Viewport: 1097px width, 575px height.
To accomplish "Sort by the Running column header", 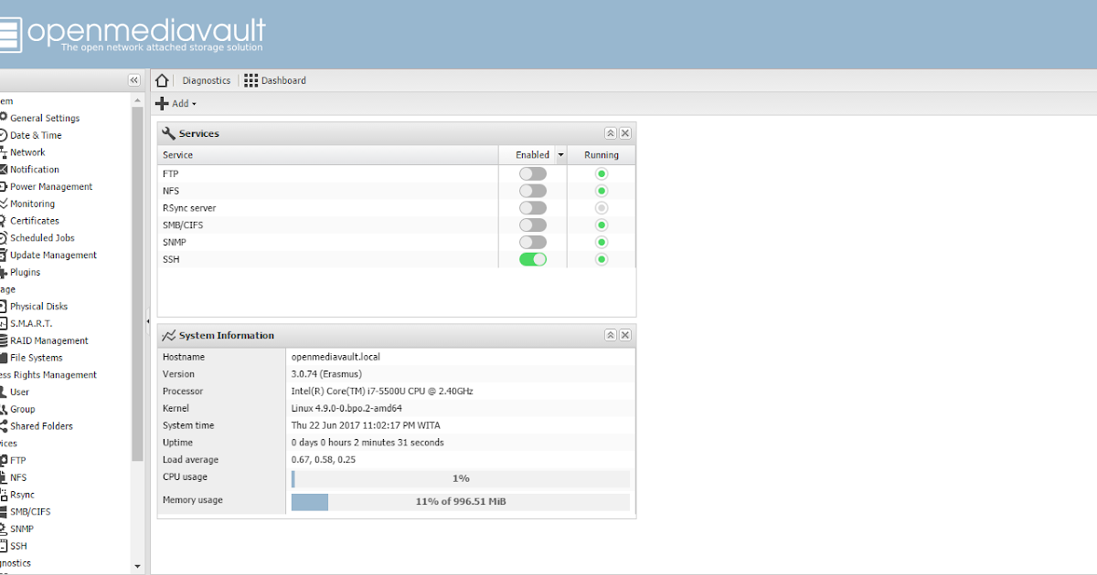I will tap(602, 155).
